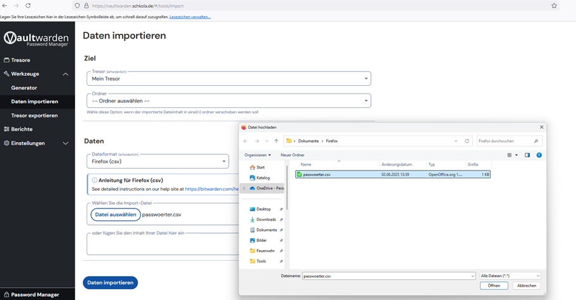Bookmark this page with the star icon

tap(554, 6)
